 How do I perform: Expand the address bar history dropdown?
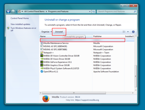click(x=90, y=12)
